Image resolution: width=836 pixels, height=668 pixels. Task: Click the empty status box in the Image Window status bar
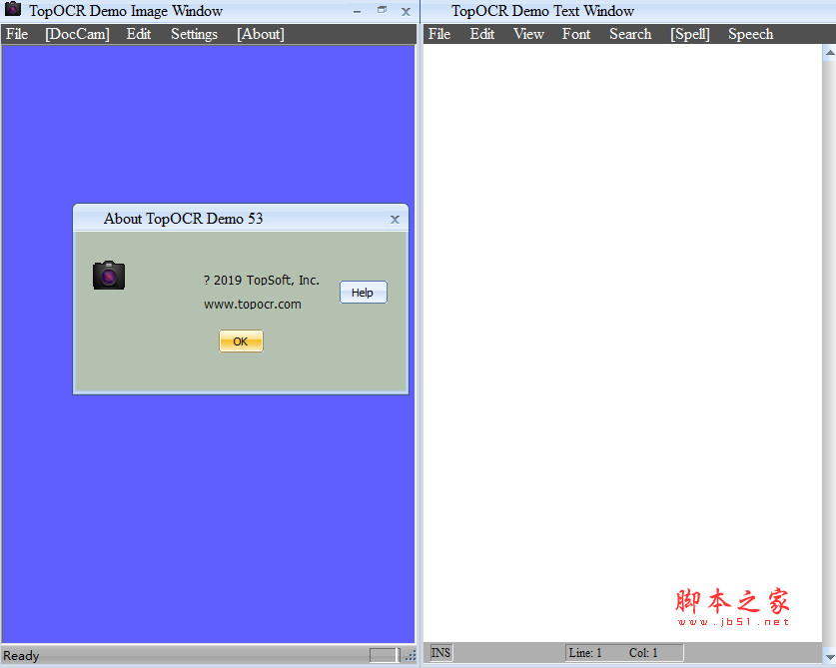pos(384,655)
